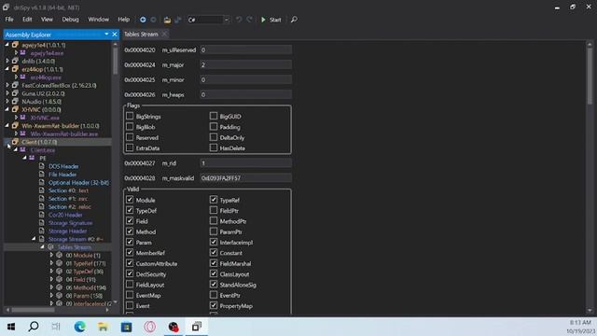This screenshot has width=597, height=336.
Task: Close the Tables Stream tab
Action: 164,35
